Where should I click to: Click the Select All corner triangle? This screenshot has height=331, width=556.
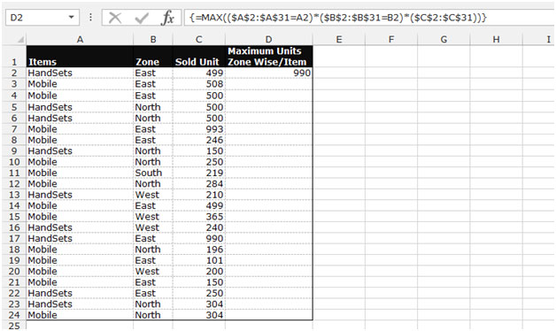20,39
